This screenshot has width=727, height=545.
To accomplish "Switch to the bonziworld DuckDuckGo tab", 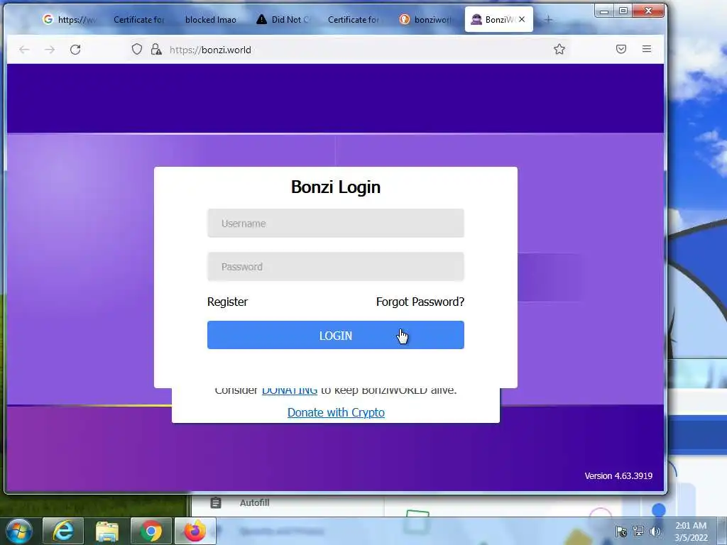I will tap(426, 19).
